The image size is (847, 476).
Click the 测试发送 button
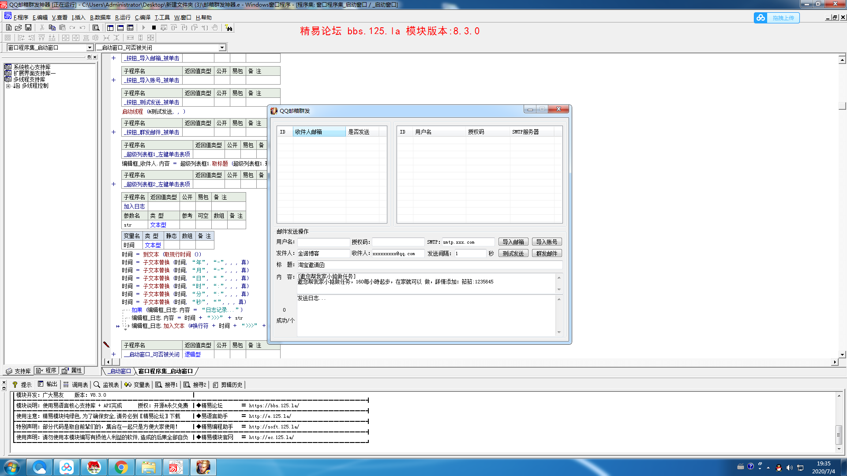point(513,253)
